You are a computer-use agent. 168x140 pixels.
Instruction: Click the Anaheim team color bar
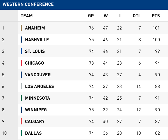pyautogui.click(x=22, y=28)
